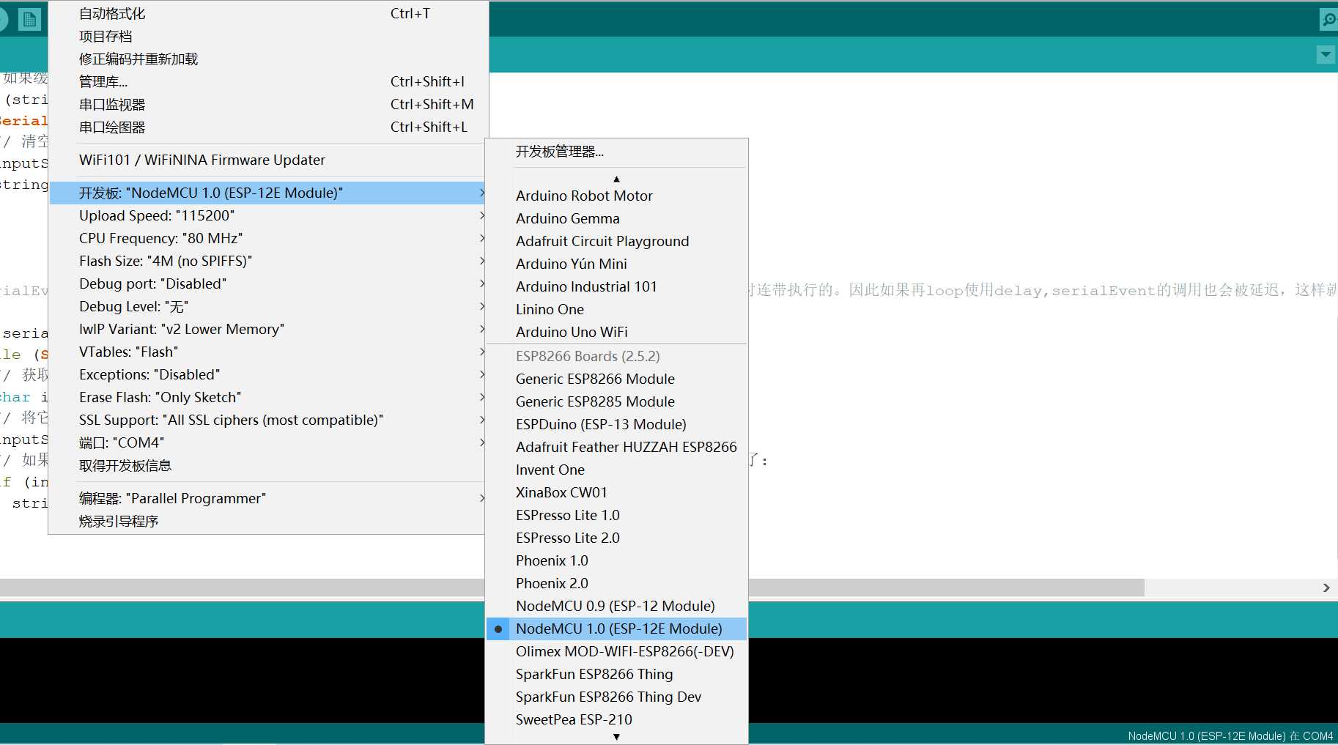The width and height of the screenshot is (1338, 745).
Task: Select Arduino Robot Motor board
Action: 616,196
